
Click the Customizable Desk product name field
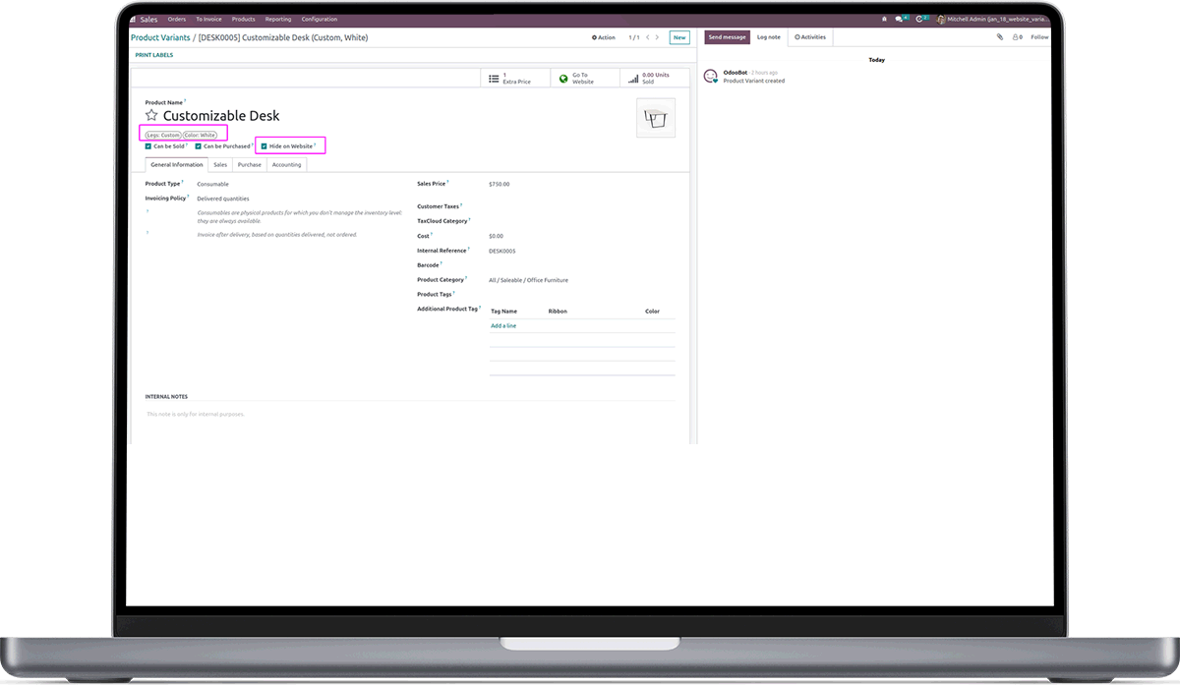(221, 116)
